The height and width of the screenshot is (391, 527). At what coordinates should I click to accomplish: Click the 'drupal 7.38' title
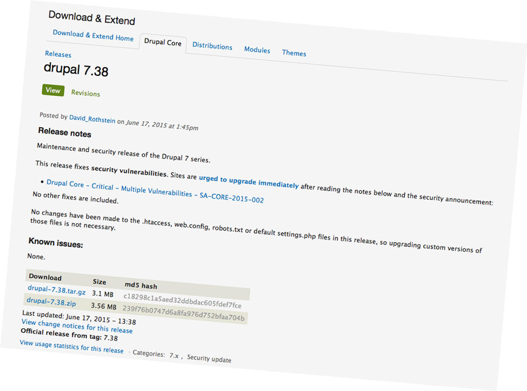76,69
